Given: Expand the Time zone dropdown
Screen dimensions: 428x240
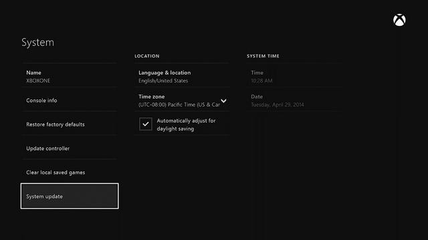Looking at the screenshot, I should (x=182, y=100).
